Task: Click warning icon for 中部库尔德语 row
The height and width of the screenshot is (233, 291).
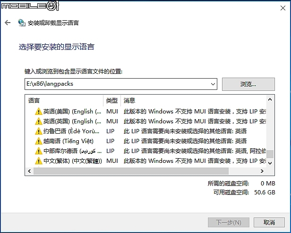Action: 38,151
